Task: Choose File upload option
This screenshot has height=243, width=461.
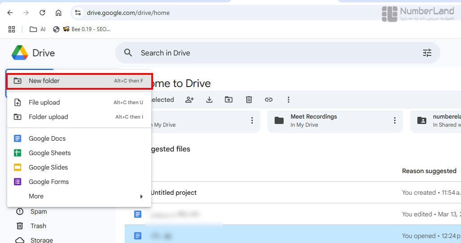Action: 79,102
